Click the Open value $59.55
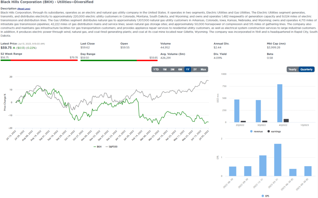This screenshot has height=198, width=318. point(125,47)
